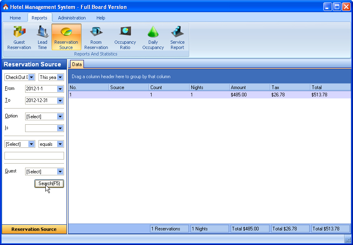The image size is (353, 245).
Task: Open the Guest select dropdown
Action: click(60, 172)
